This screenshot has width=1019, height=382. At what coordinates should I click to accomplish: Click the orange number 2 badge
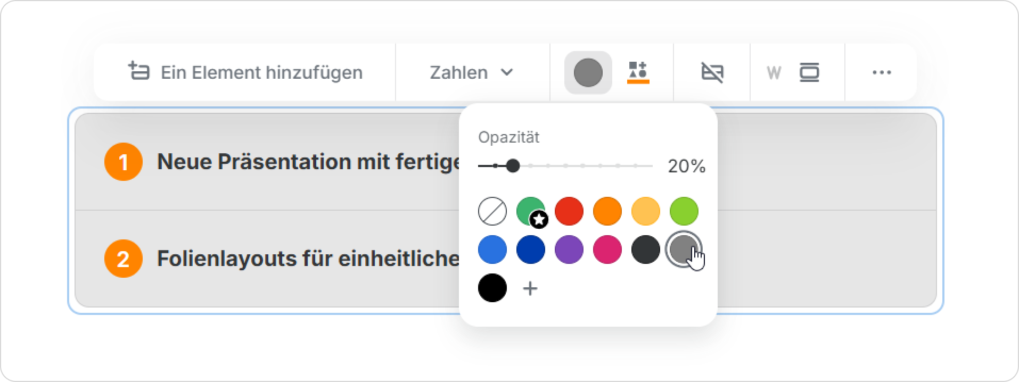click(124, 259)
